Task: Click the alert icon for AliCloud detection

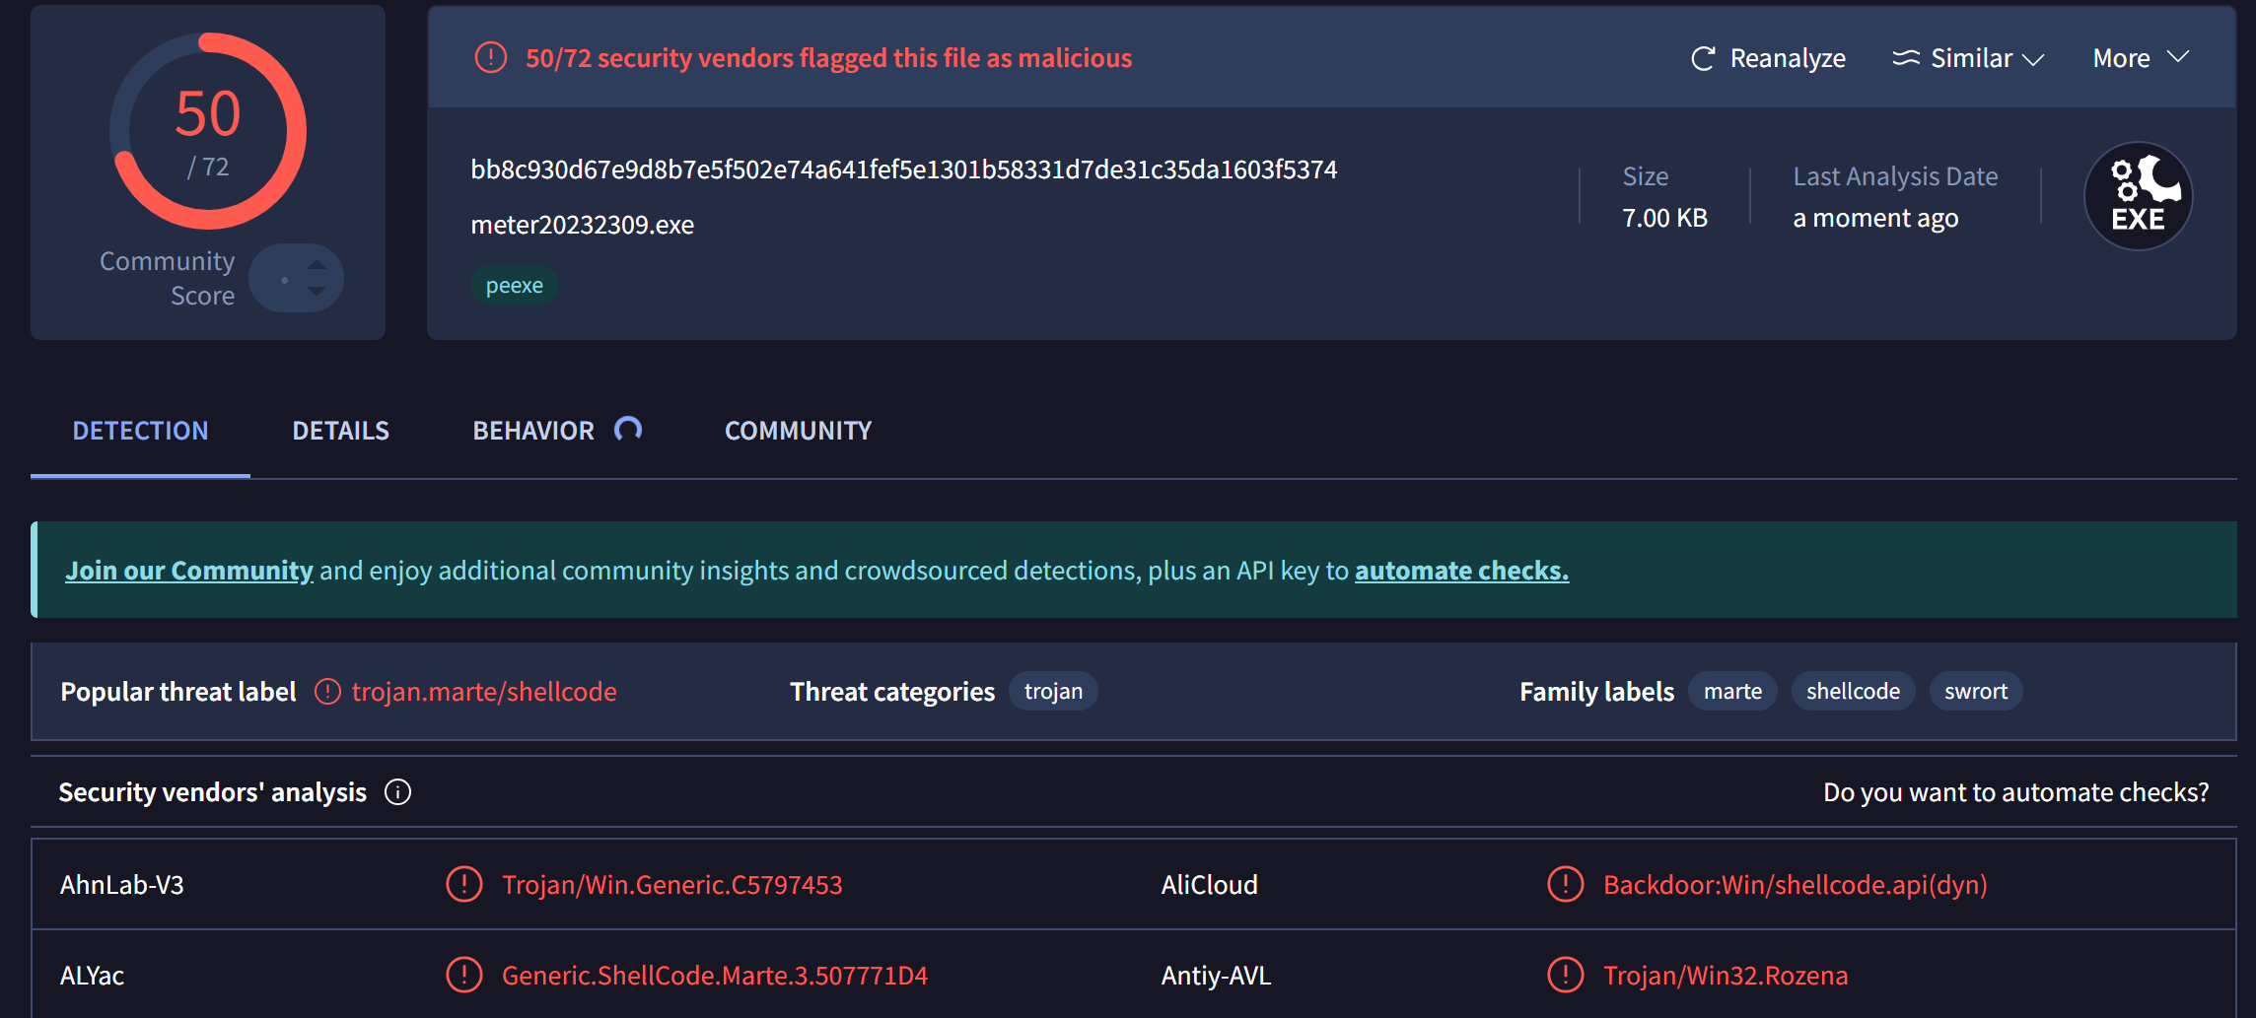Action: click(1565, 884)
